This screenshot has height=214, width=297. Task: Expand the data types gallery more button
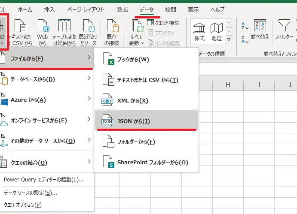(229, 40)
